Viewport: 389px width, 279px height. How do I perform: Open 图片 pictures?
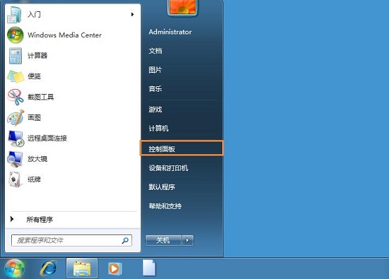point(156,70)
